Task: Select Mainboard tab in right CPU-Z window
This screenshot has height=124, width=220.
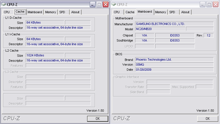Action: 145,12
